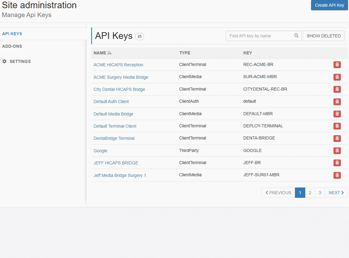Open the ADD-ONS section in sidebar
This screenshot has height=258, width=349.
coord(12,46)
